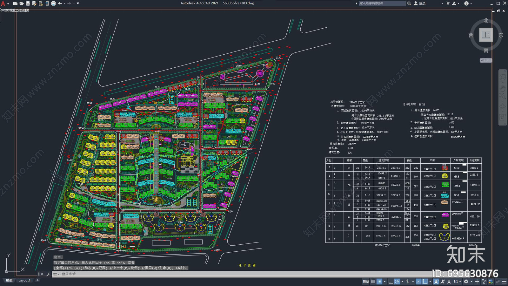The height and width of the screenshot is (286, 508).
Task: Click the command line customize wrench icon
Action: point(48,274)
